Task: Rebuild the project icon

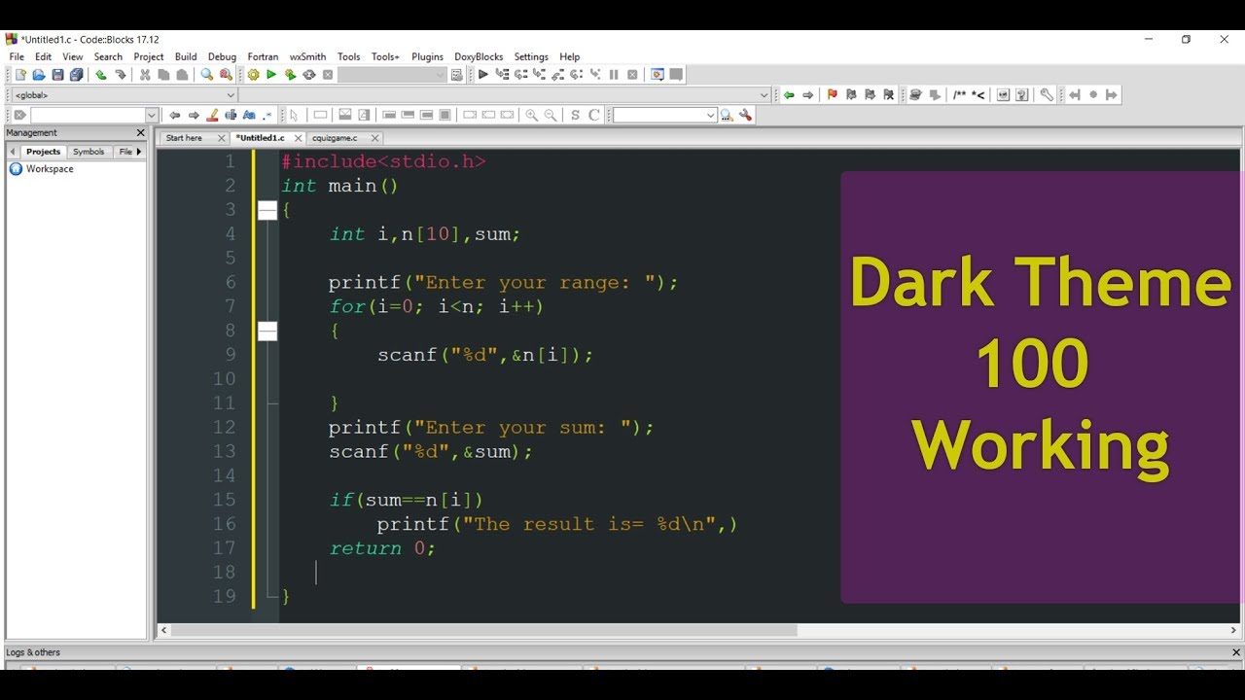Action: coord(309,75)
